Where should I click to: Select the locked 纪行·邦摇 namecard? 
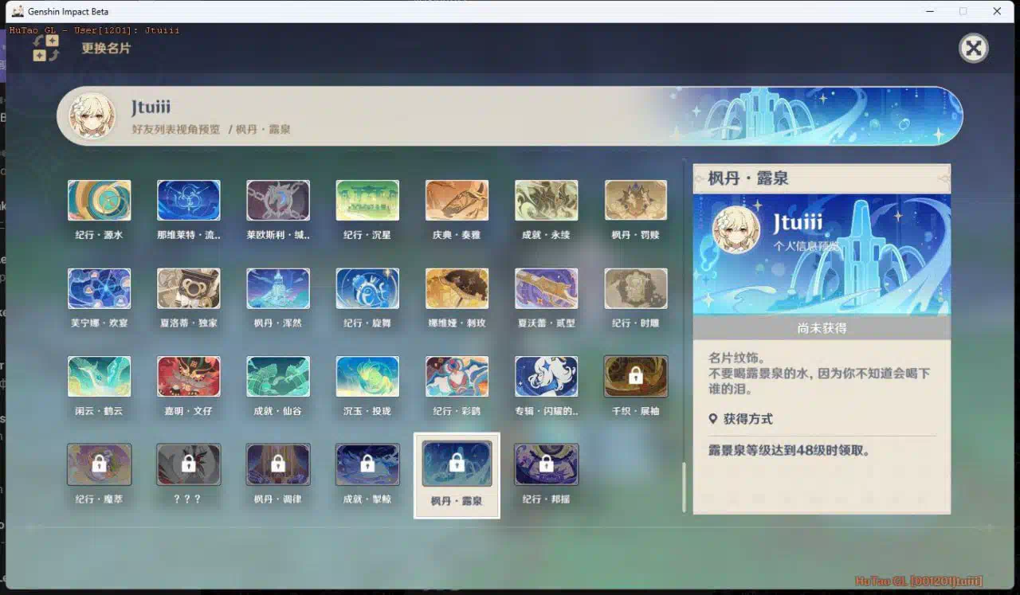[546, 464]
